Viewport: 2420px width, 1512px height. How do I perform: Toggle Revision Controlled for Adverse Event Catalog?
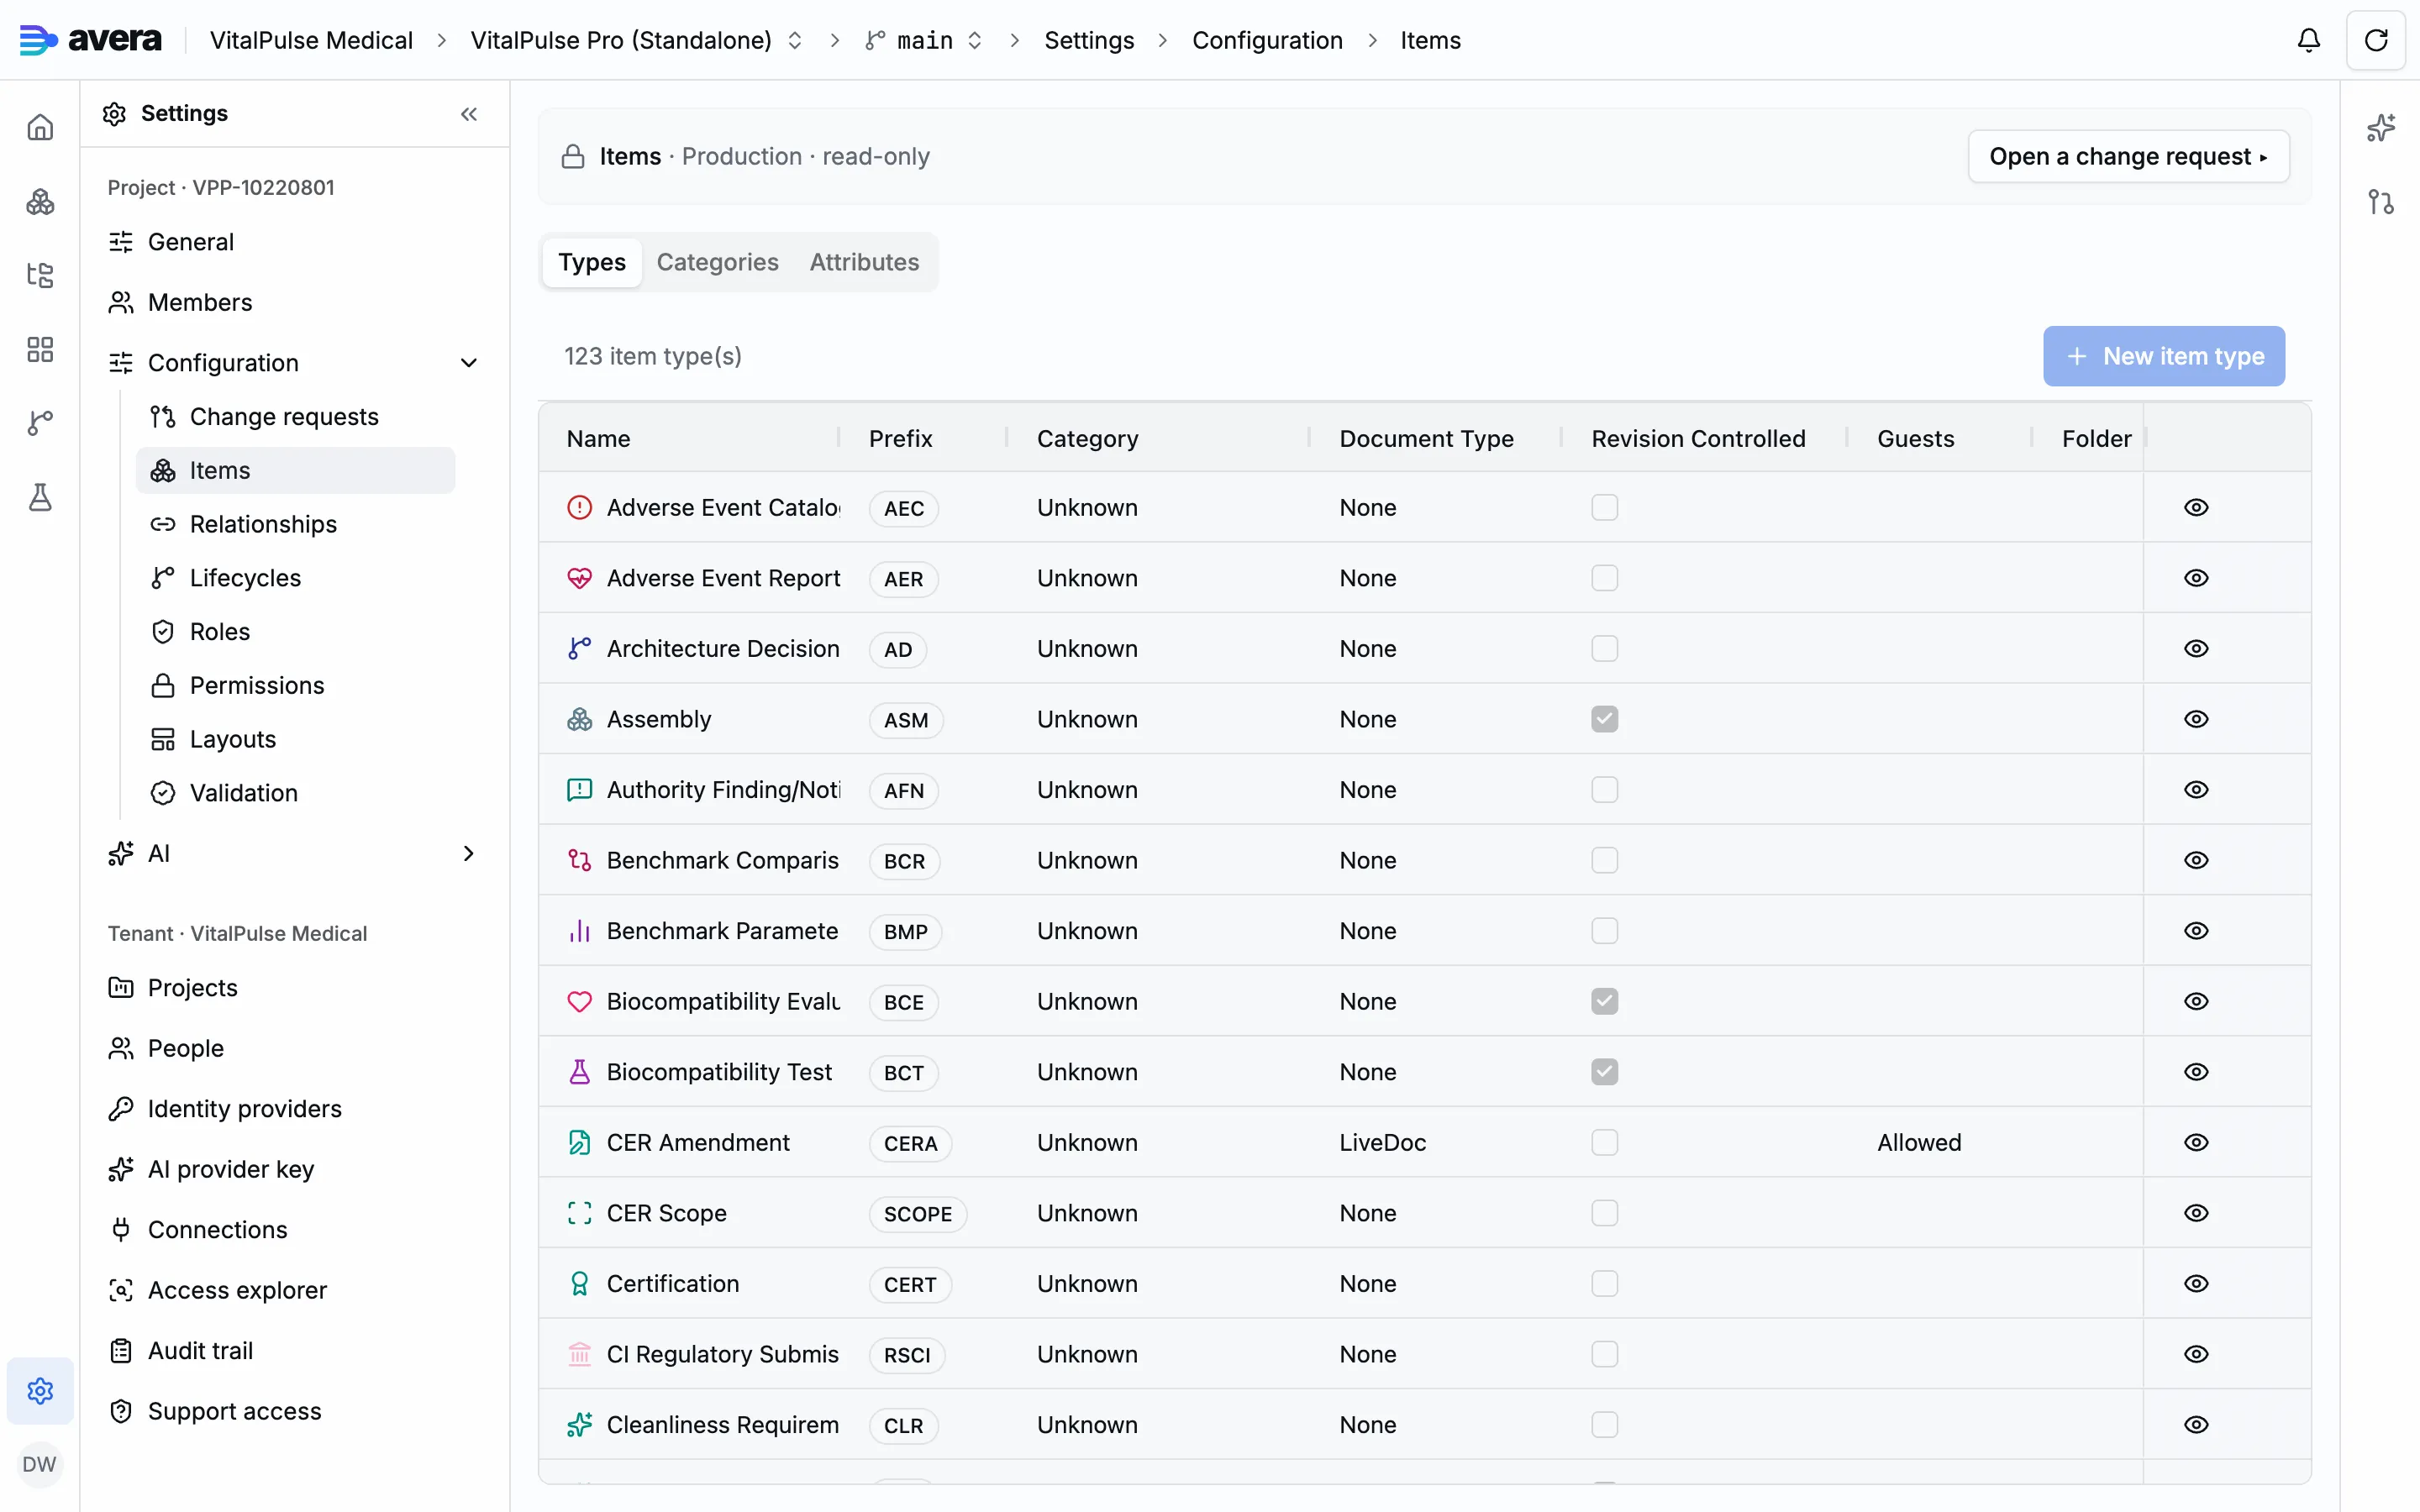[1604, 507]
